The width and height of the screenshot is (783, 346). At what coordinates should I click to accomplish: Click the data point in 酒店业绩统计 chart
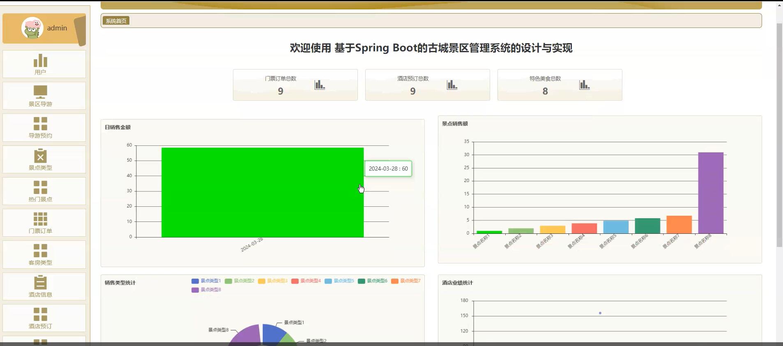(600, 313)
